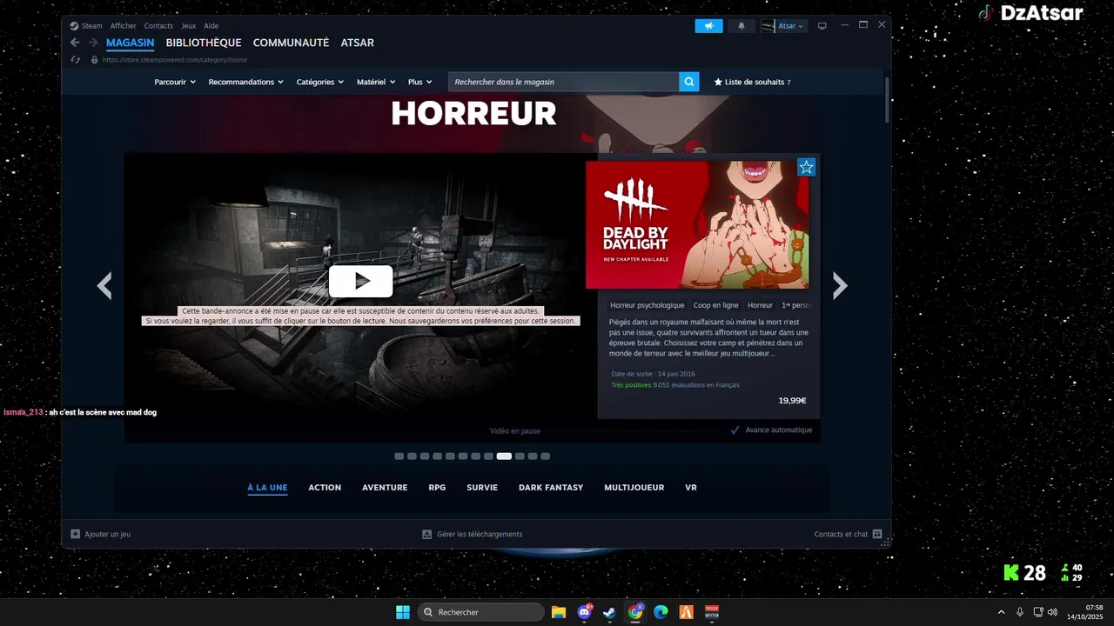Click the Horreur psychologique tag
The width and height of the screenshot is (1114, 626).
(648, 305)
